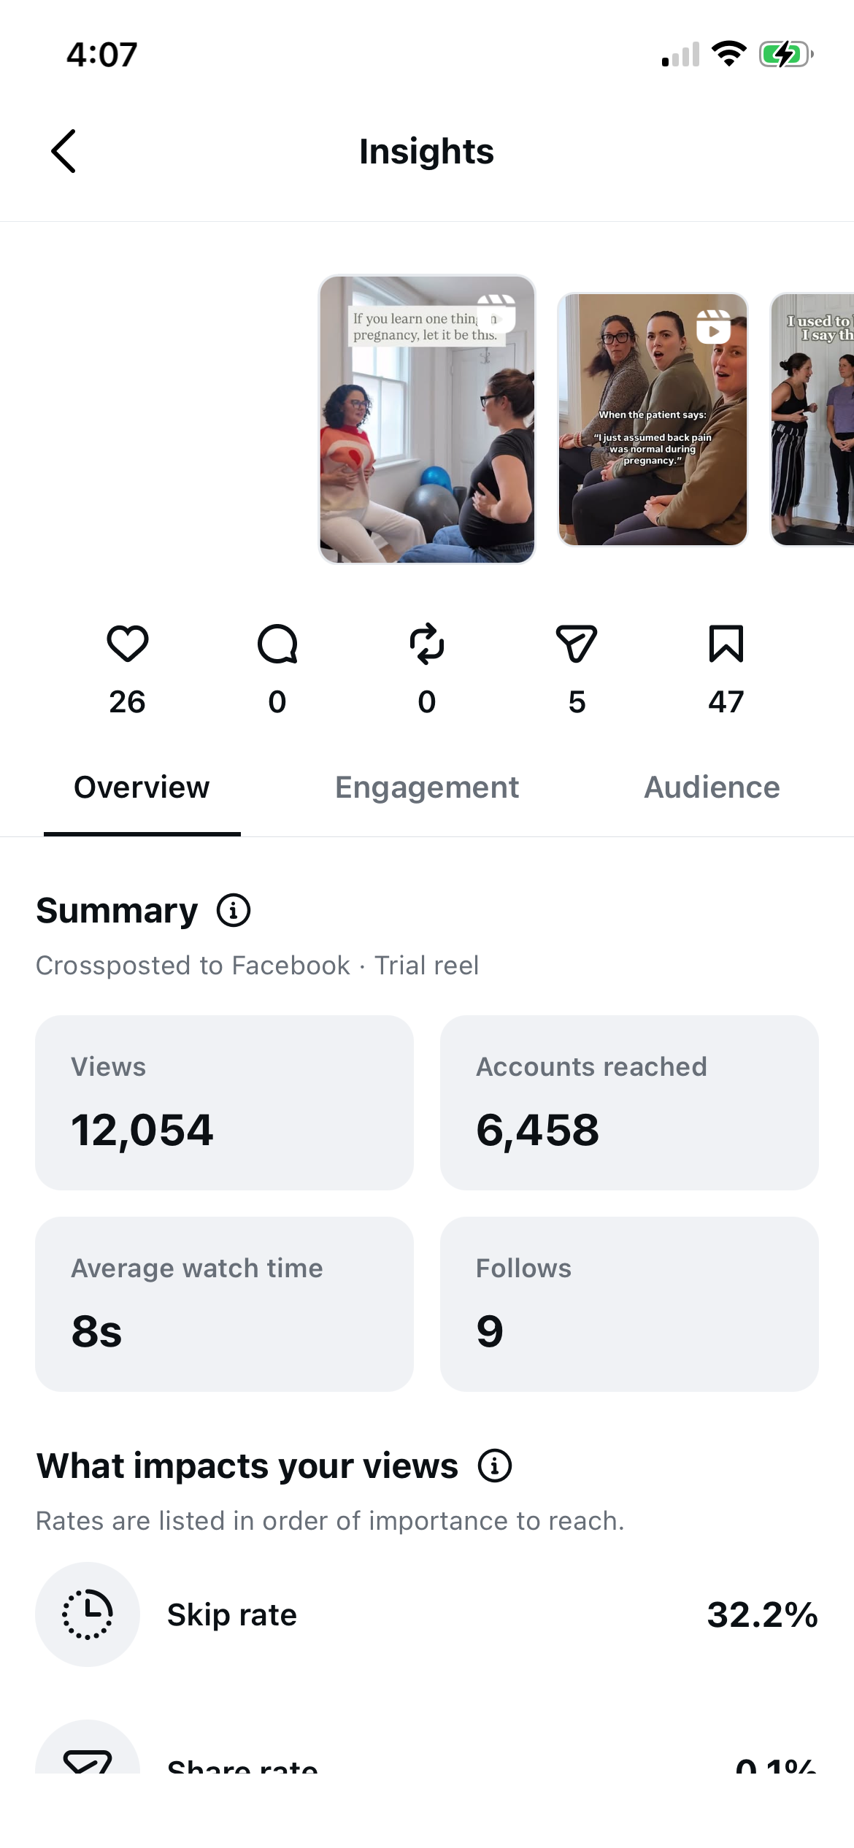
Task: Open the Accounts reached card
Action: tap(629, 1103)
